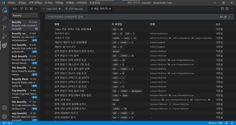
Task: Select the 검색: 파일에서 바꾸기 row
Action: coord(140,113)
